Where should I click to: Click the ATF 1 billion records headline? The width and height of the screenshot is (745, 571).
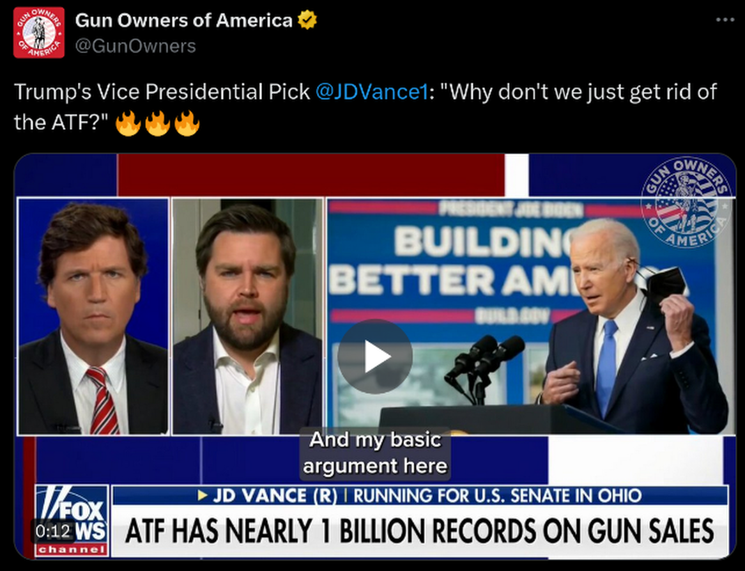[x=420, y=531]
